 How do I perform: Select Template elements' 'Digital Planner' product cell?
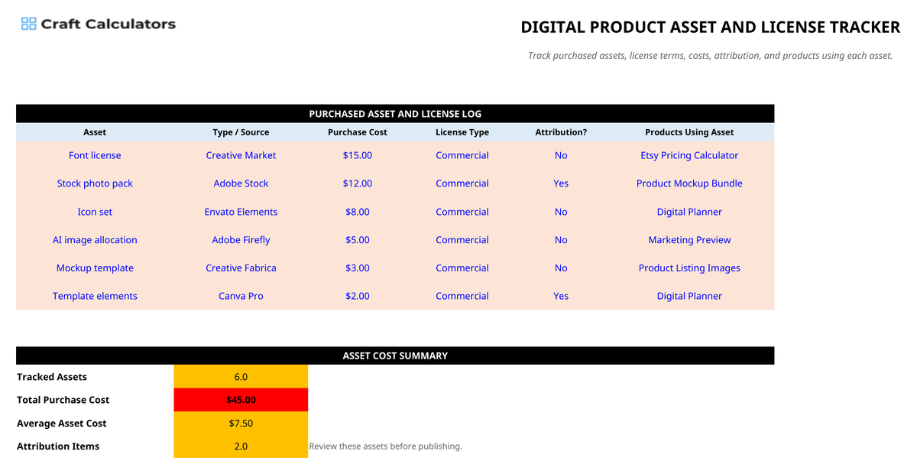pyautogui.click(x=689, y=296)
